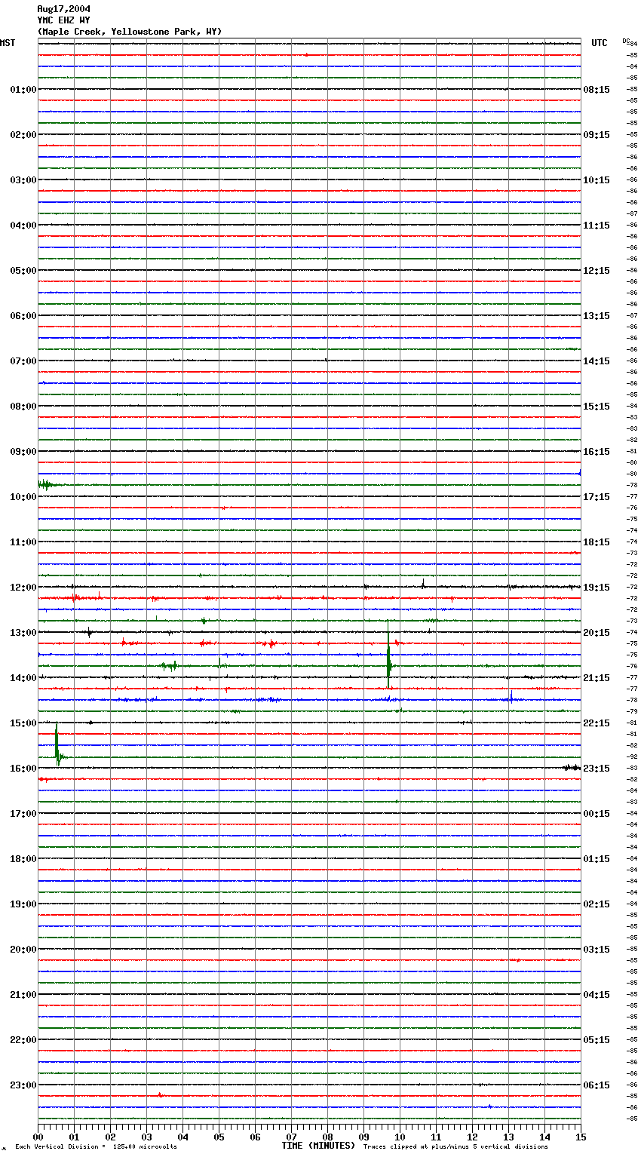Click the traces clipped footnote text

click(455, 1147)
